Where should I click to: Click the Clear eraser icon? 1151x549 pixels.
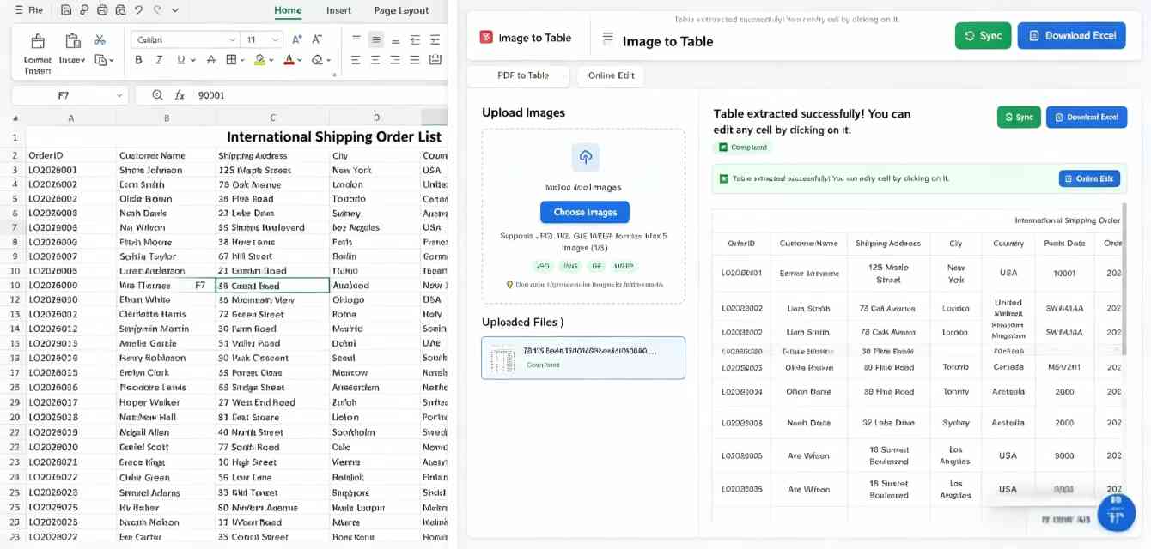(x=317, y=60)
